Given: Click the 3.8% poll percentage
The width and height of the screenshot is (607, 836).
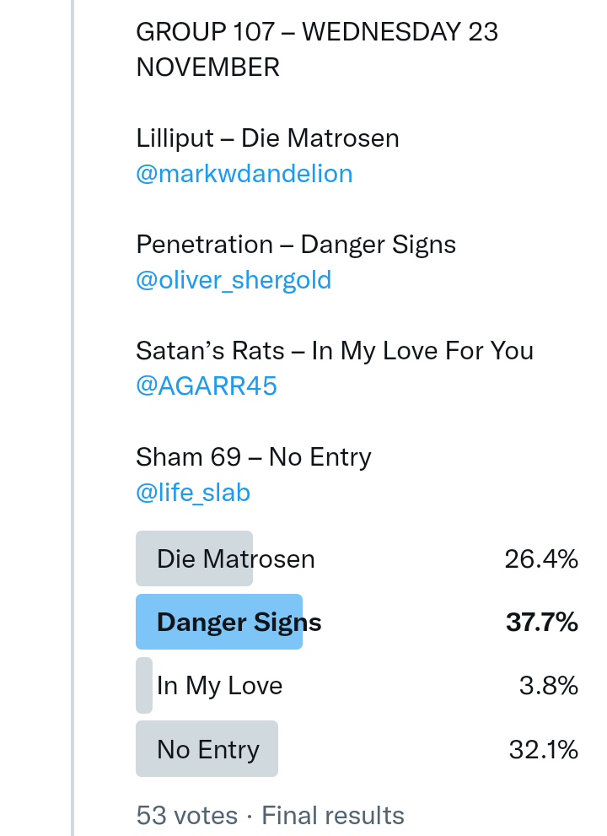Looking at the screenshot, I should pyautogui.click(x=548, y=686).
